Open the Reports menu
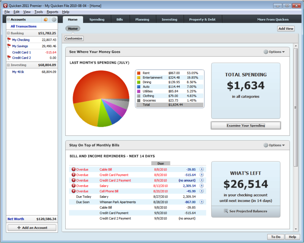Viewport: 304px width, 243px height. pyautogui.click(x=52, y=12)
